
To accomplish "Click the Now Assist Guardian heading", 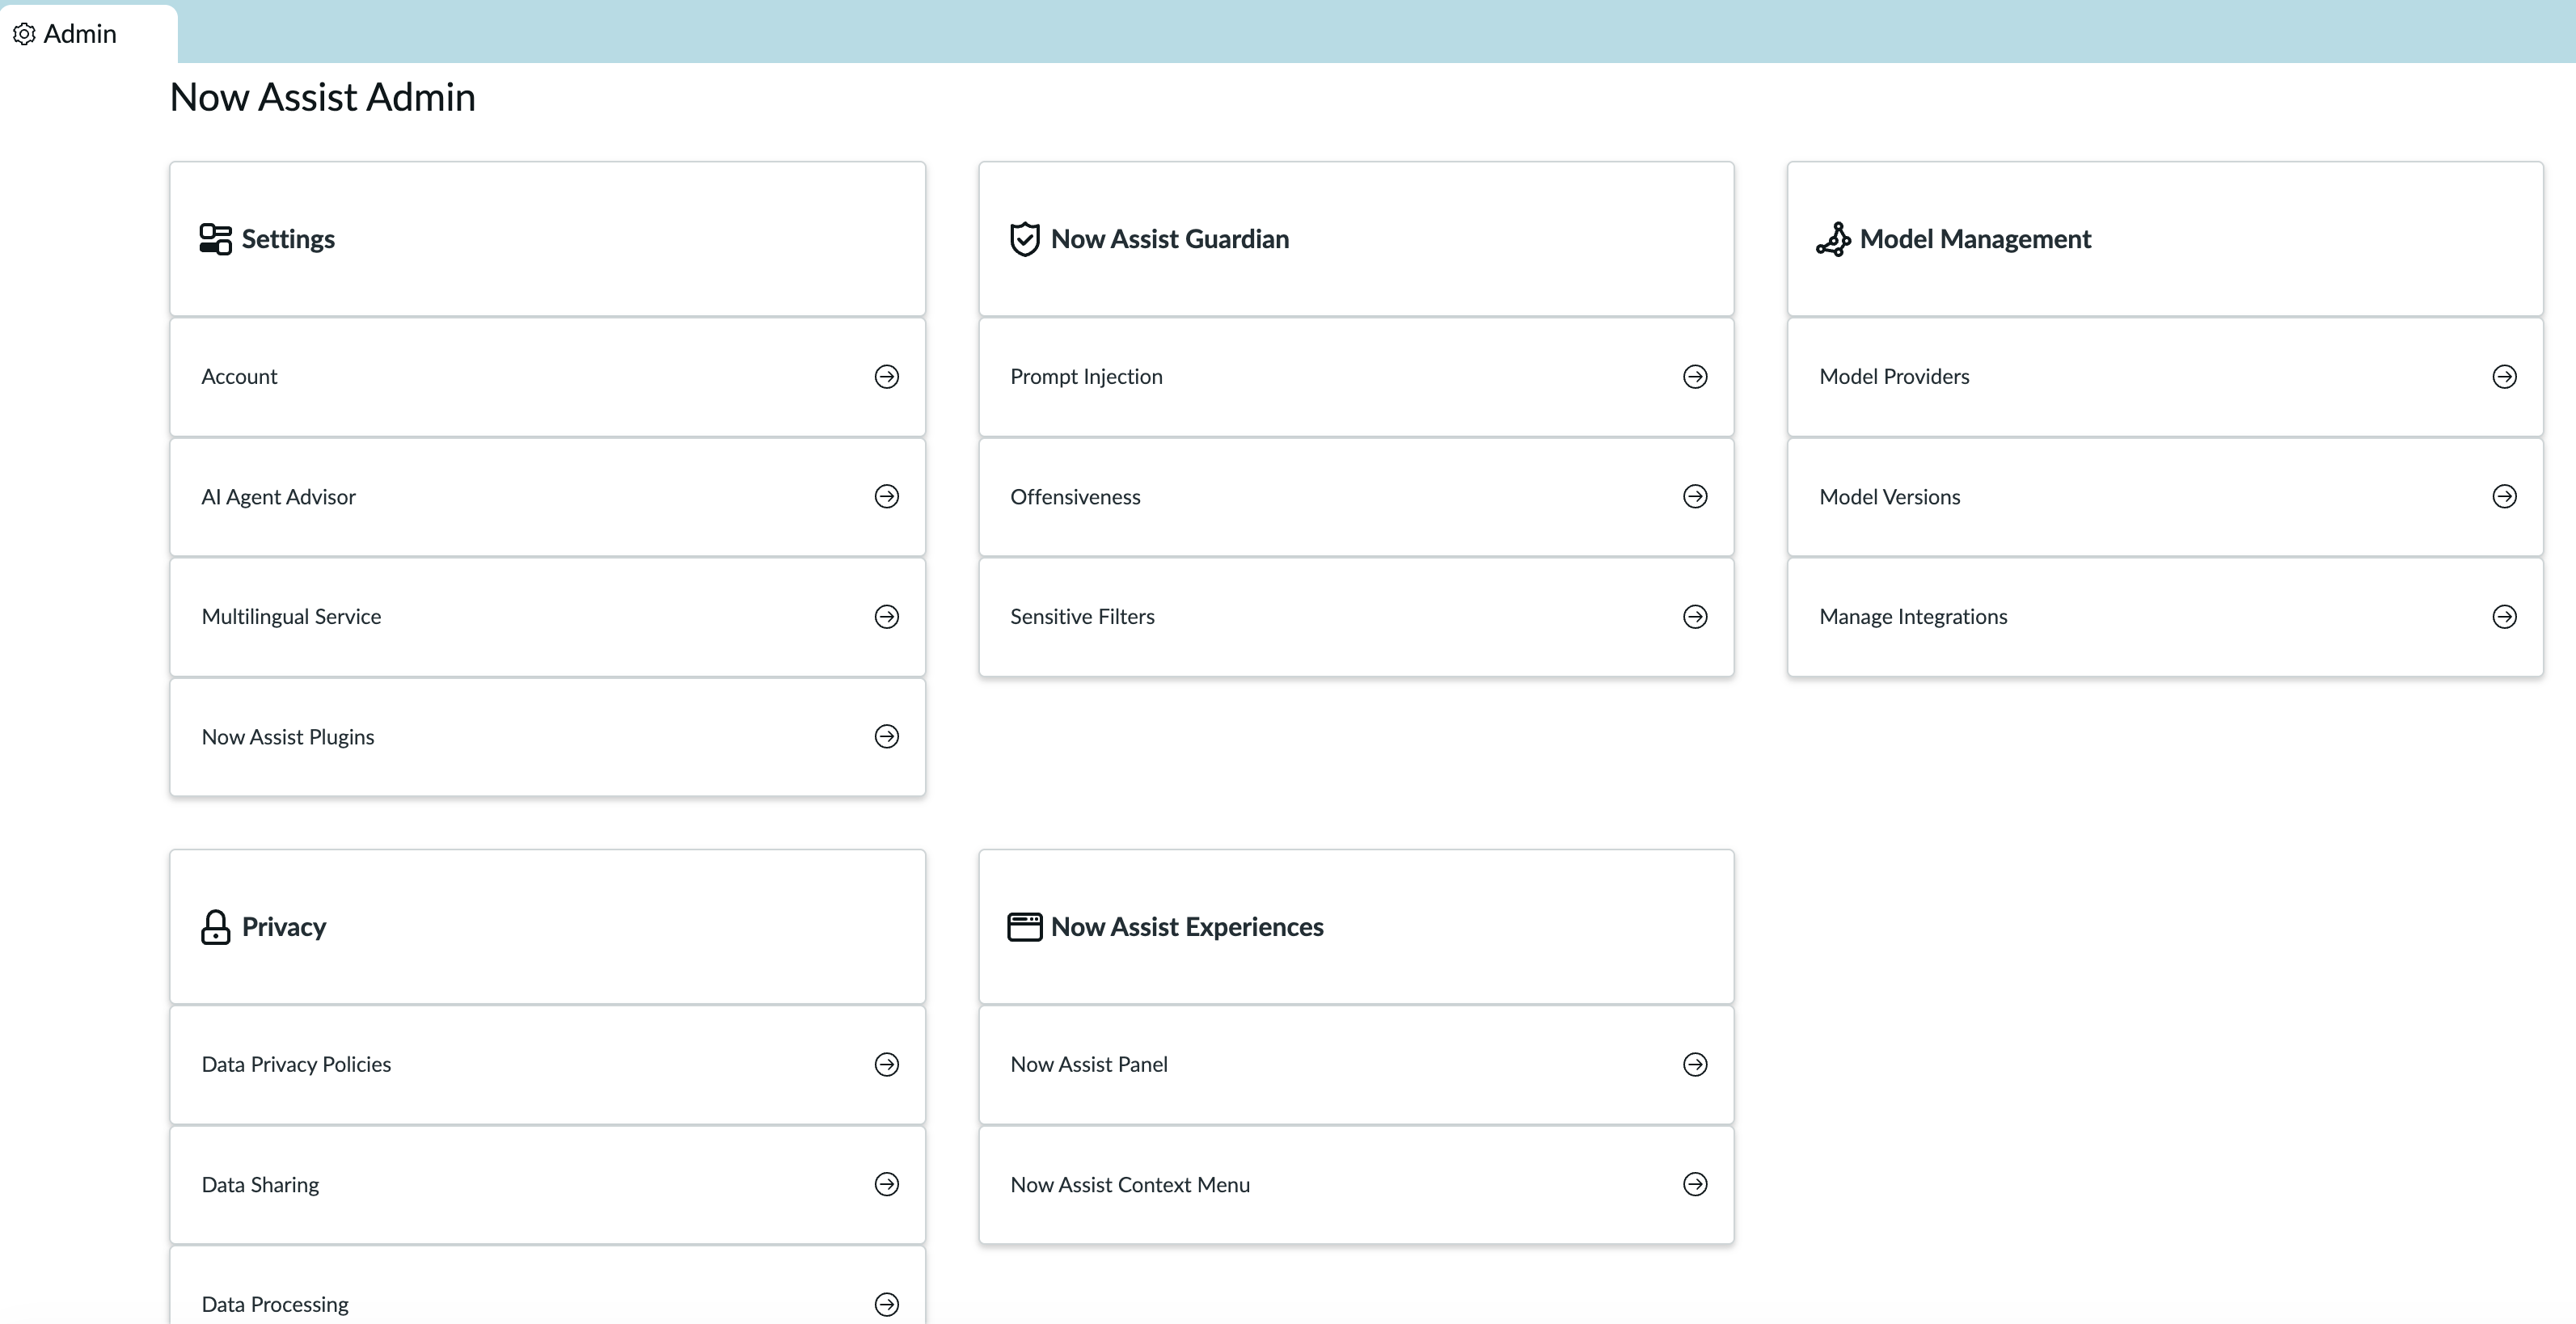I will click(x=1170, y=239).
